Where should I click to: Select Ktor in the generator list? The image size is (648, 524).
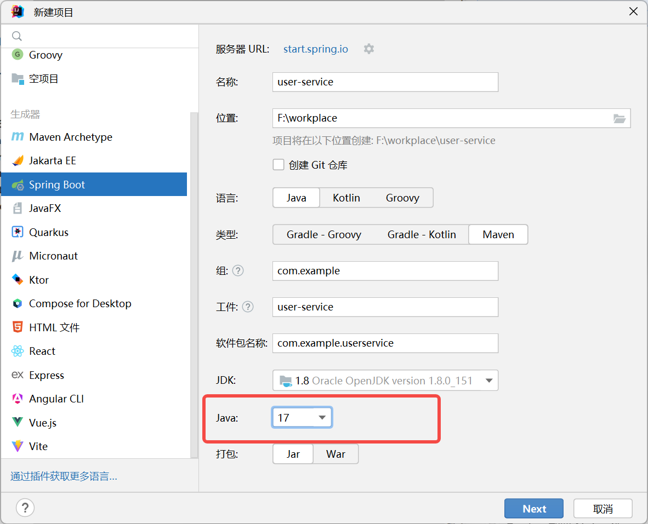pyautogui.click(x=94, y=280)
